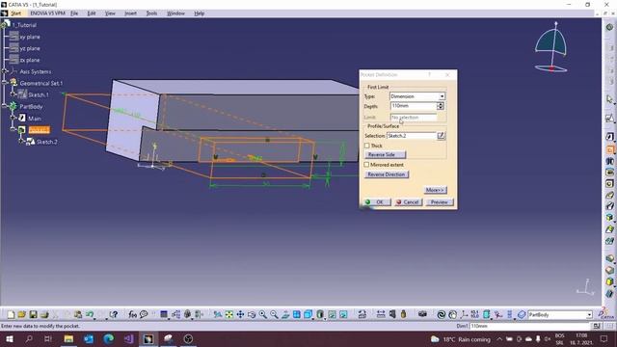Click the Update All swirl icon
Screen dimensions: 617x347
[442, 314]
